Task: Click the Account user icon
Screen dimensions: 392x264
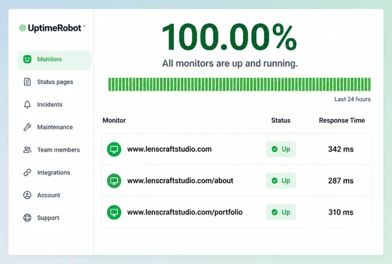Action: click(x=27, y=195)
